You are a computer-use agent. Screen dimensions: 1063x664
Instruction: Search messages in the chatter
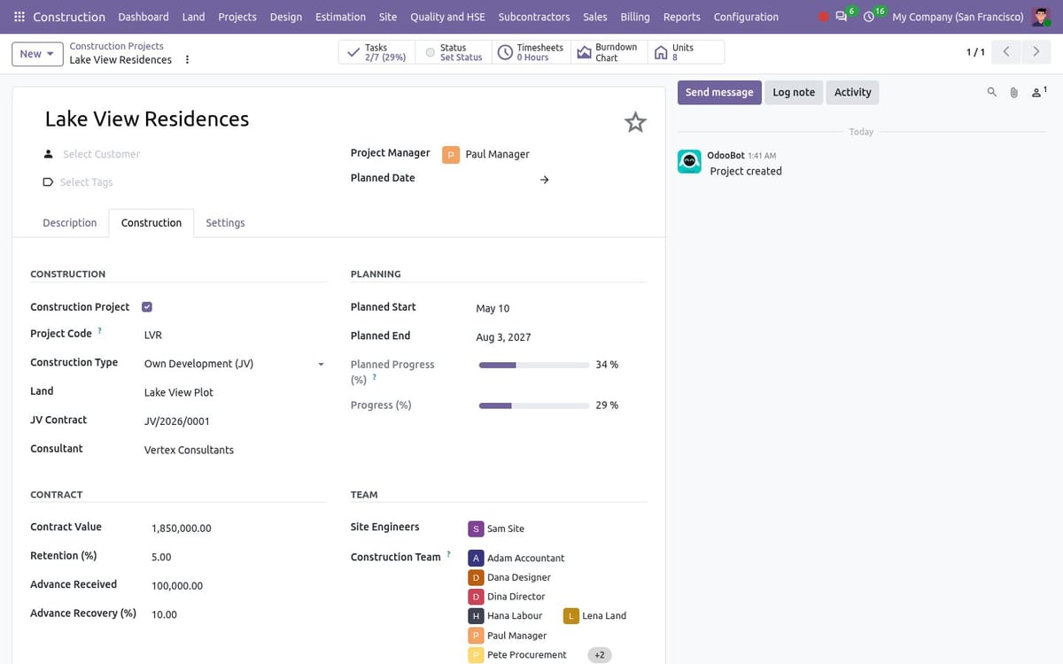[x=991, y=92]
